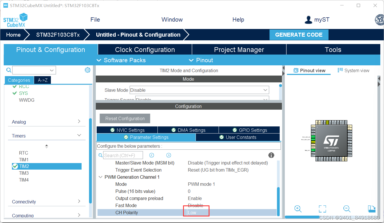The image size is (384, 223).
Task: Click the Pinout view chip icon
Action: tap(296, 70)
